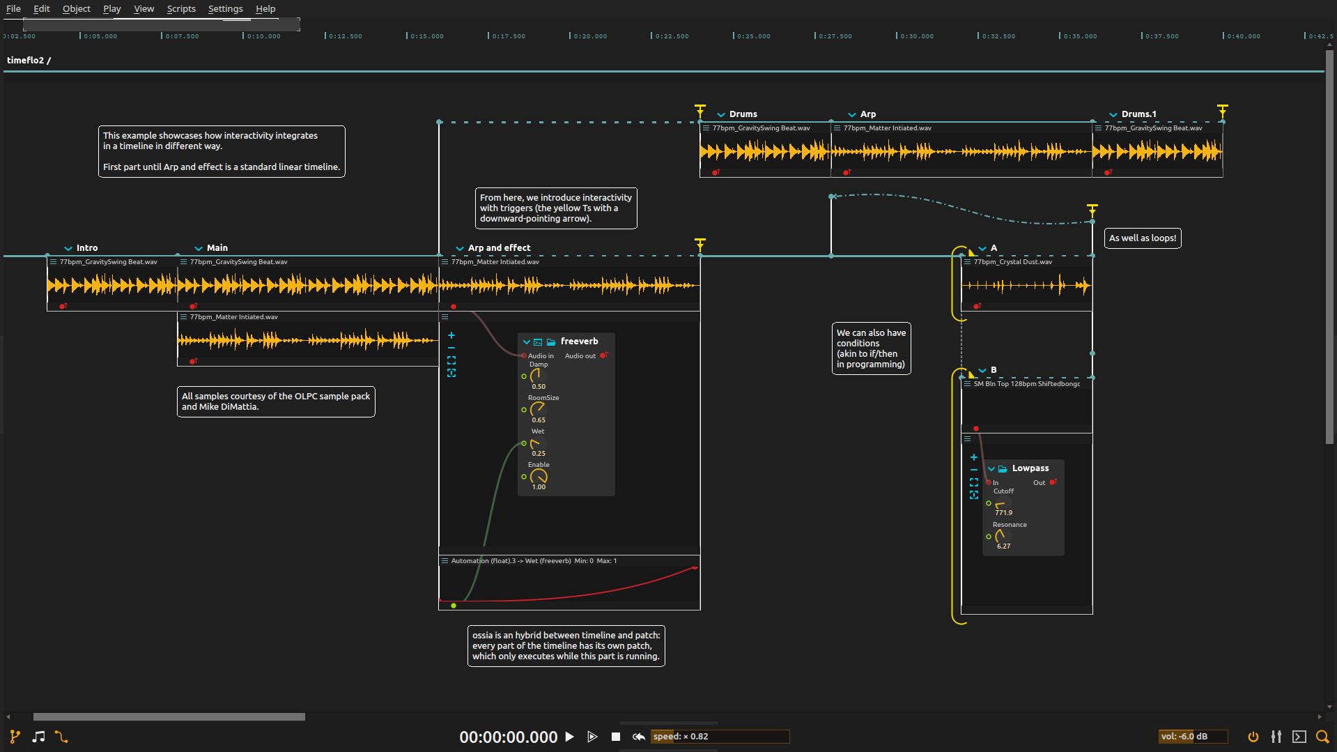The width and height of the screenshot is (1337, 752).
Task: Click the volume -6.0 dB slider
Action: [1192, 737]
